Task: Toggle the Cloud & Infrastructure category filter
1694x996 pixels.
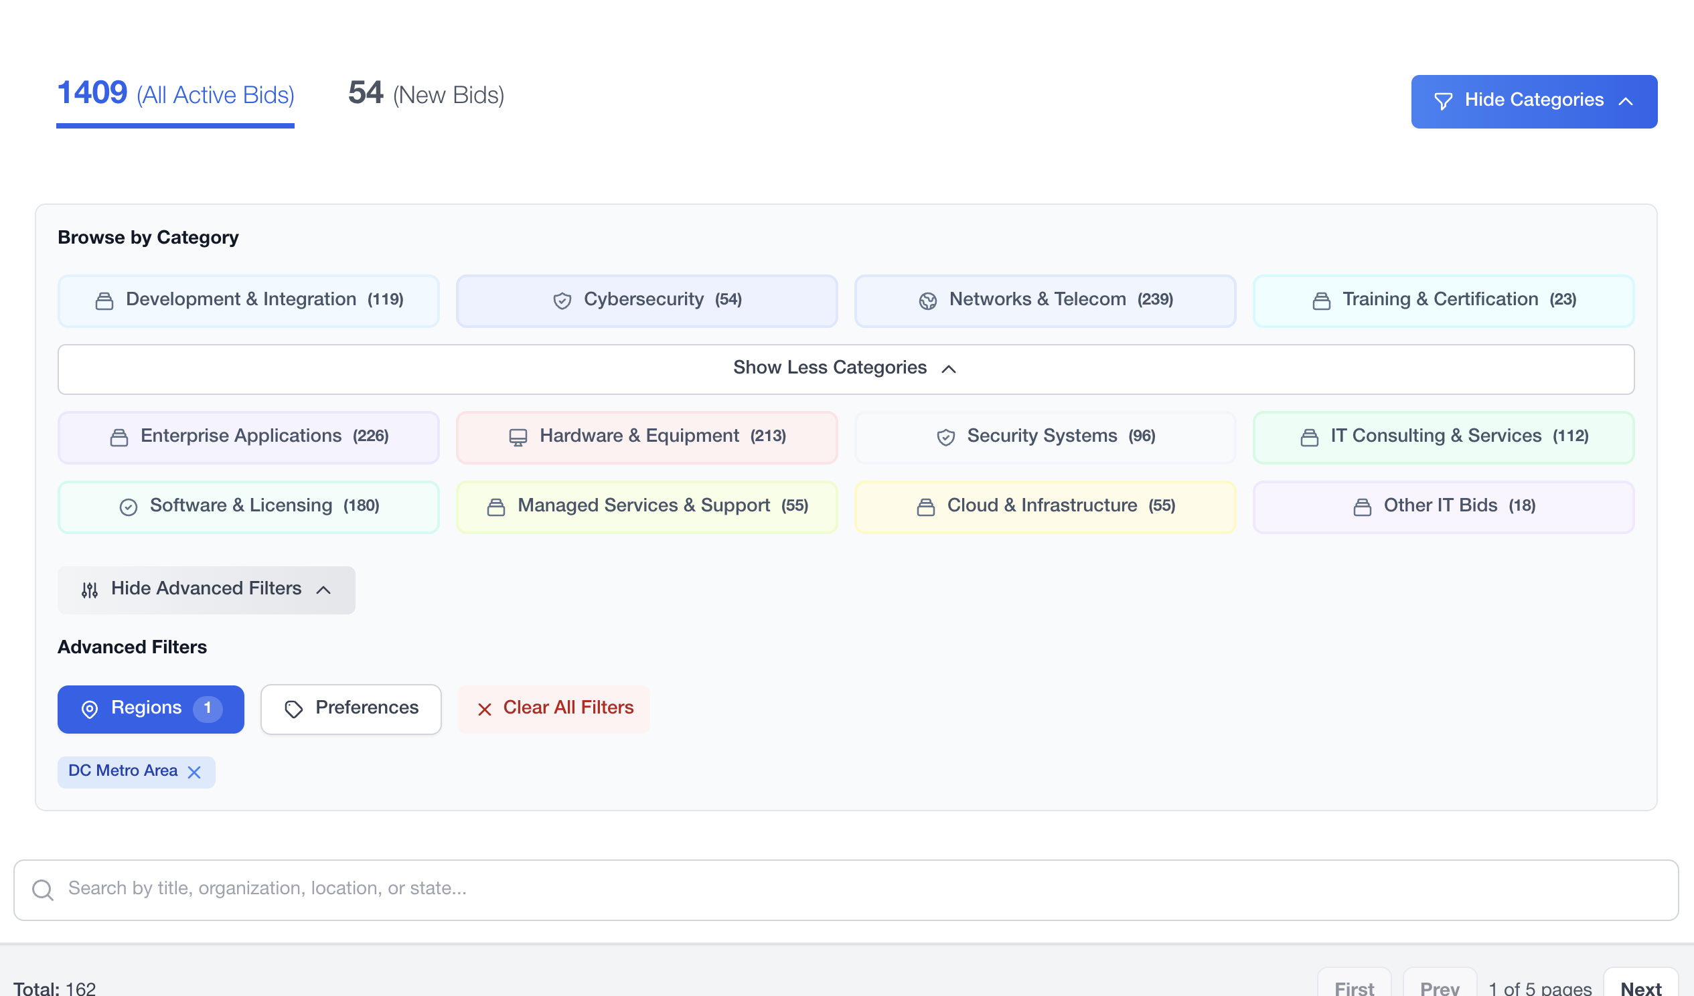Action: point(1045,506)
